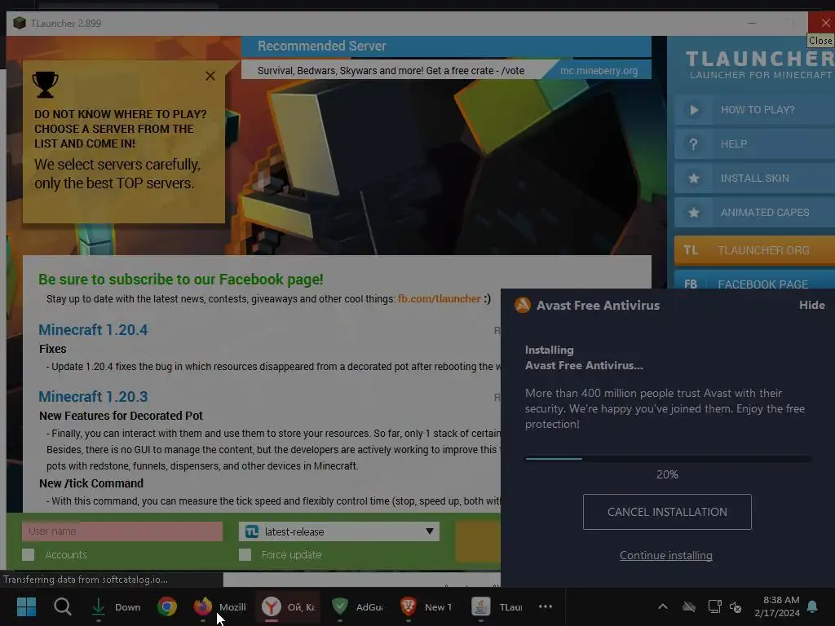The width and height of the screenshot is (835, 626).
Task: Click the HELP menu label
Action: [733, 143]
